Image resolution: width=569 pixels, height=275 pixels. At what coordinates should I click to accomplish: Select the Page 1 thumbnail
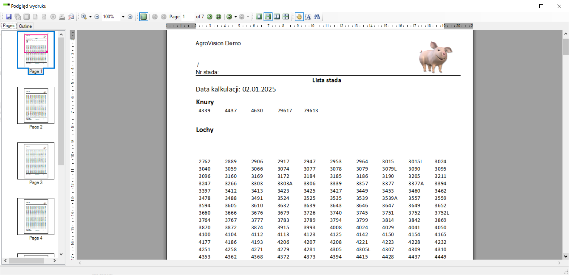coord(36,50)
